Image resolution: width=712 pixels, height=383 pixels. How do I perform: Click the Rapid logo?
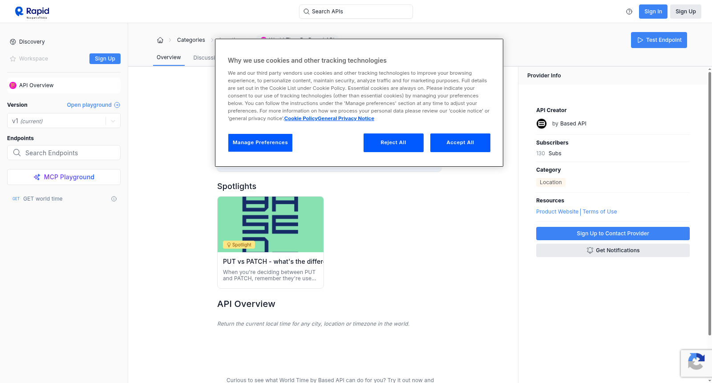point(32,12)
